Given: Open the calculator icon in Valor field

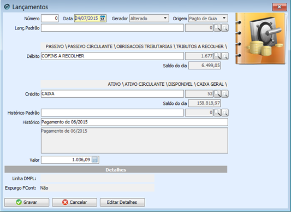Looking at the screenshot, I should (x=94, y=160).
